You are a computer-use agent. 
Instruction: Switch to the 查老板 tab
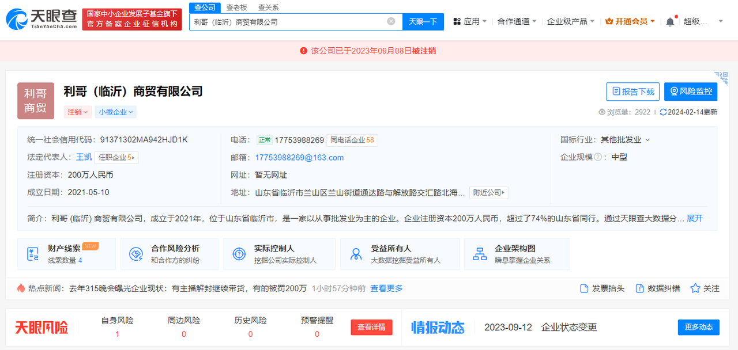tap(236, 7)
